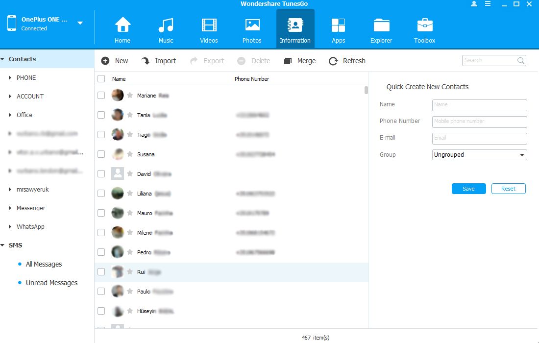Select the checkbox for contact David

[x=101, y=174]
